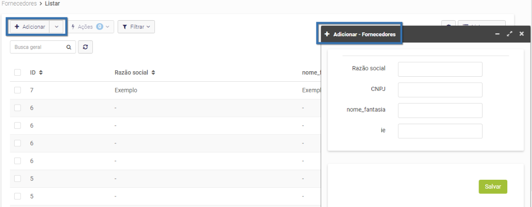Focus the nome_fantasia input field
Screen dimensions: 532x207
(440, 111)
